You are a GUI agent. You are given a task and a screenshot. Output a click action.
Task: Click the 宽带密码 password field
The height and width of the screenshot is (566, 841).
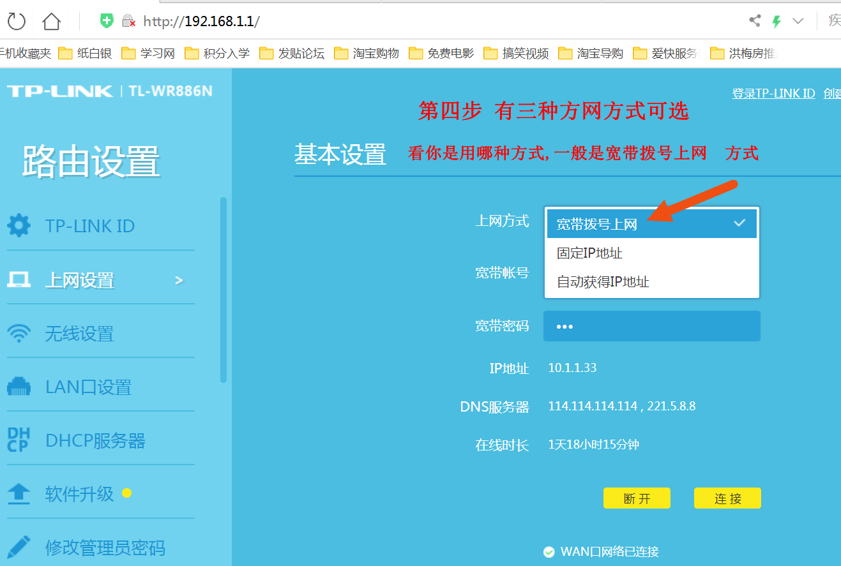click(x=652, y=326)
